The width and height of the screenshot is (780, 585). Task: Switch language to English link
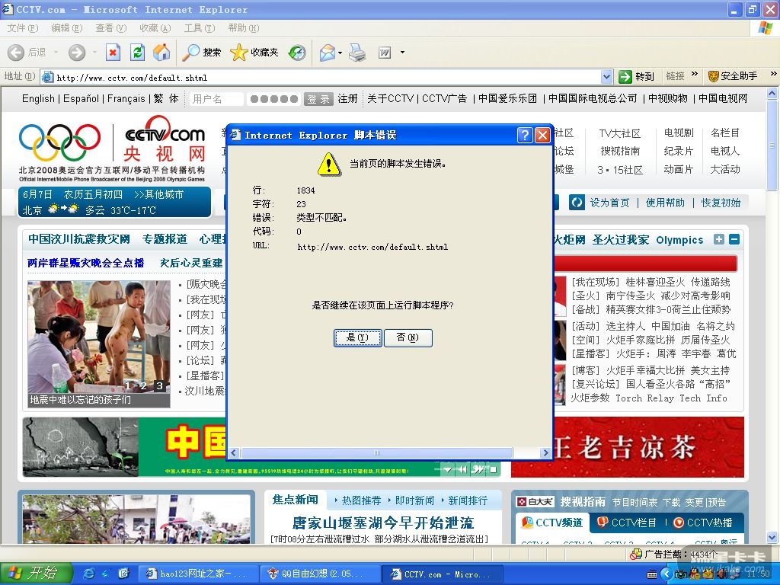point(38,98)
